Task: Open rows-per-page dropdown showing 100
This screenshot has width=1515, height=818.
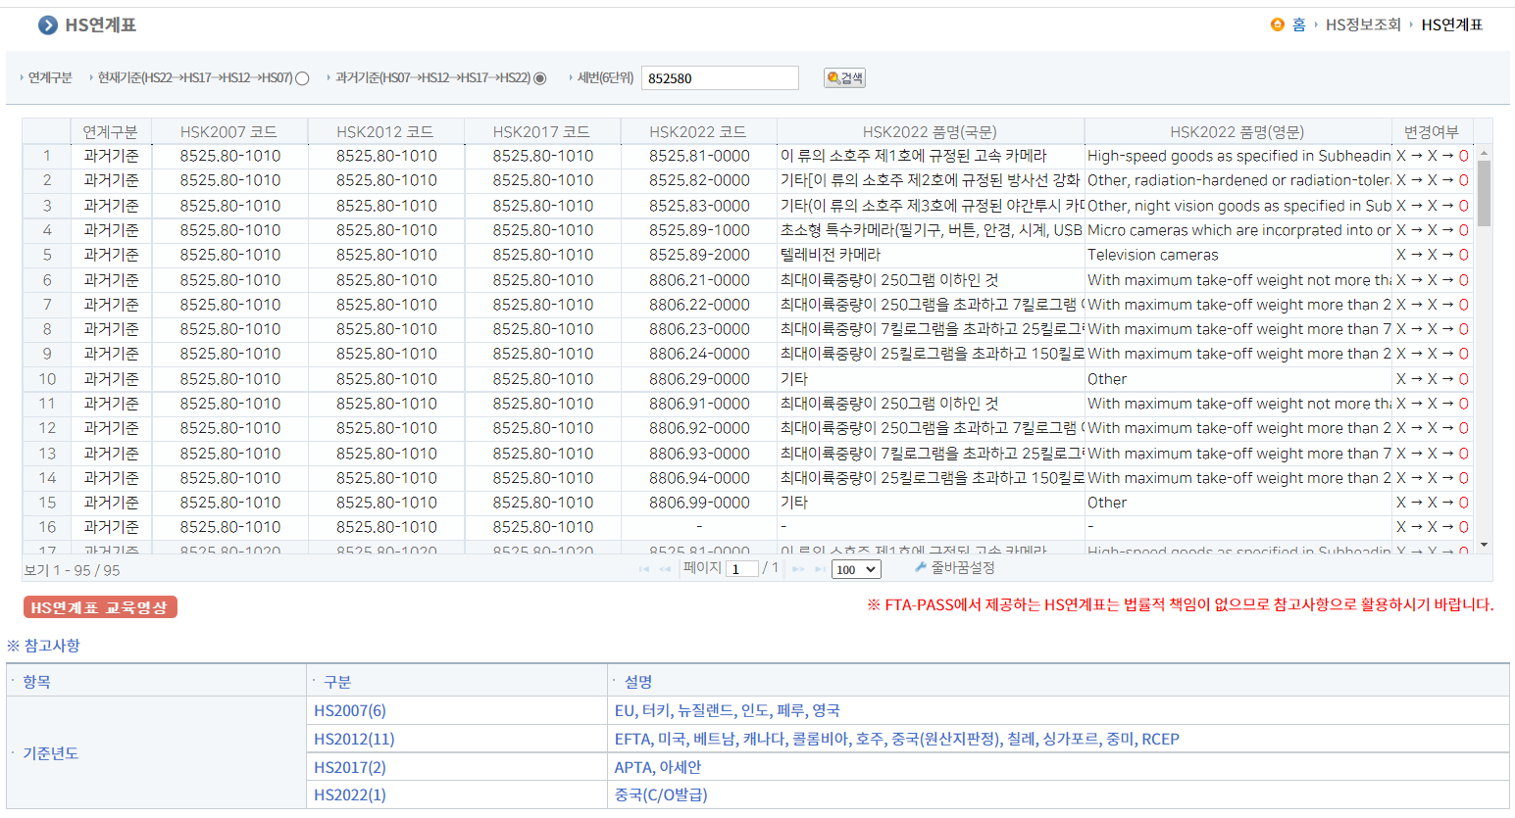Action: tap(856, 569)
